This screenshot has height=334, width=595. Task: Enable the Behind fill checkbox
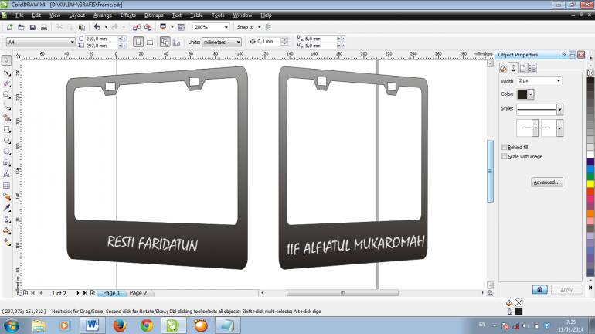[x=505, y=147]
